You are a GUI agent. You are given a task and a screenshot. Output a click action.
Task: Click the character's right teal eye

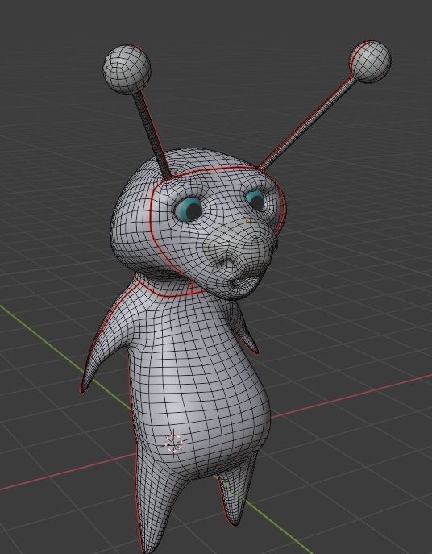point(255,200)
